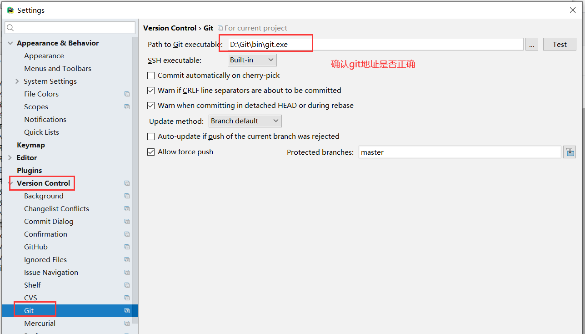Enable Commit automatically on cherry-pick
Screen dimensions: 585x334
(151, 76)
